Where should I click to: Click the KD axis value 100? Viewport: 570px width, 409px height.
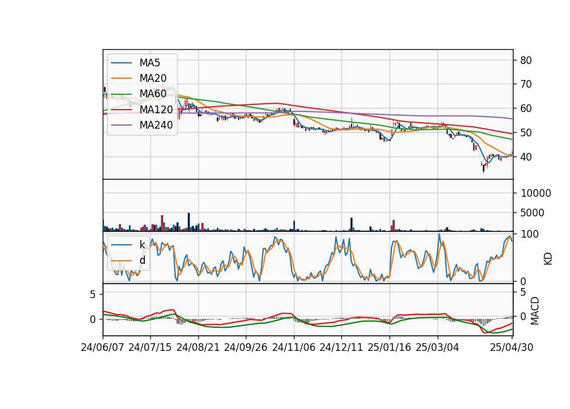[530, 234]
